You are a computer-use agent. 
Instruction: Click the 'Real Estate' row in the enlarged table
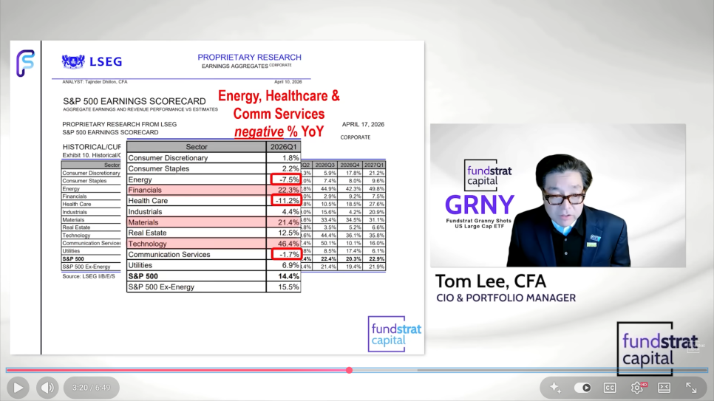(x=214, y=233)
